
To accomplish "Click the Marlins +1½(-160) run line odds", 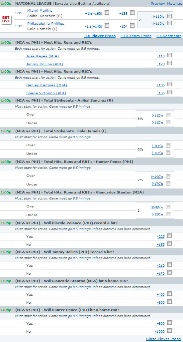I will [x=93, y=14].
